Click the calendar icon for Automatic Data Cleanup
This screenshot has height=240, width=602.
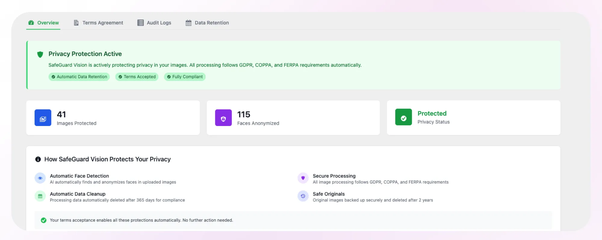click(x=40, y=196)
